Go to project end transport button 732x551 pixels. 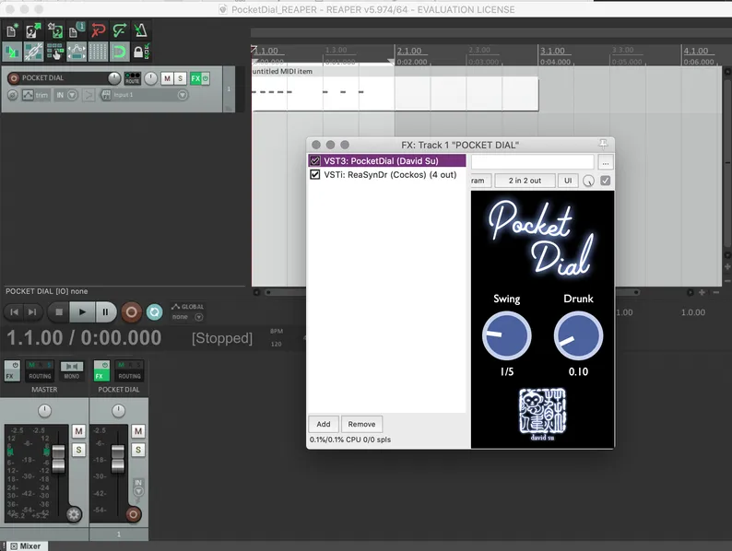click(32, 312)
